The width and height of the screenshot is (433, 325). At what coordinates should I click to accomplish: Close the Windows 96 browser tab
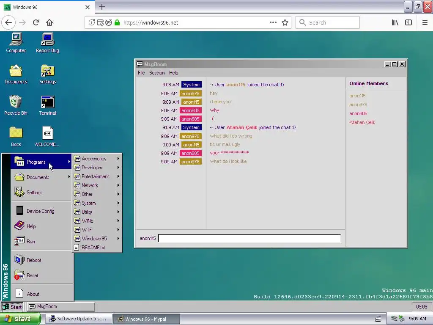tap(87, 7)
